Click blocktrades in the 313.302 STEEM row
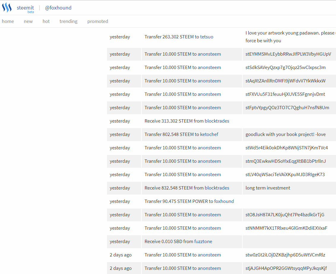This screenshot has height=274, width=336. coord(217,121)
